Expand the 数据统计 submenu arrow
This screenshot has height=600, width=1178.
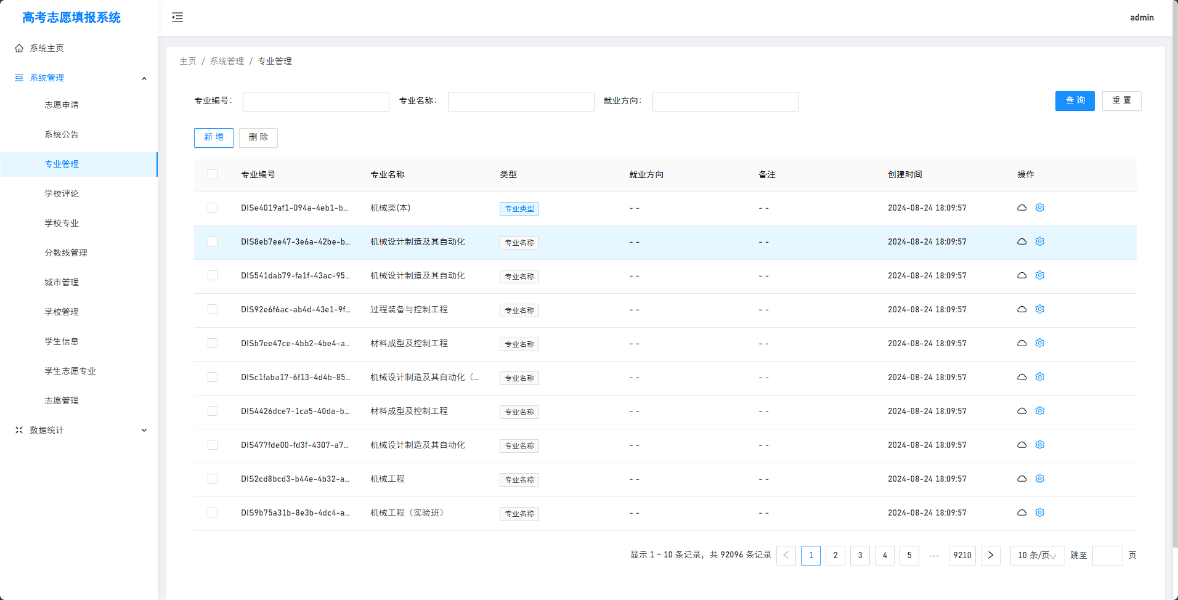coord(144,430)
